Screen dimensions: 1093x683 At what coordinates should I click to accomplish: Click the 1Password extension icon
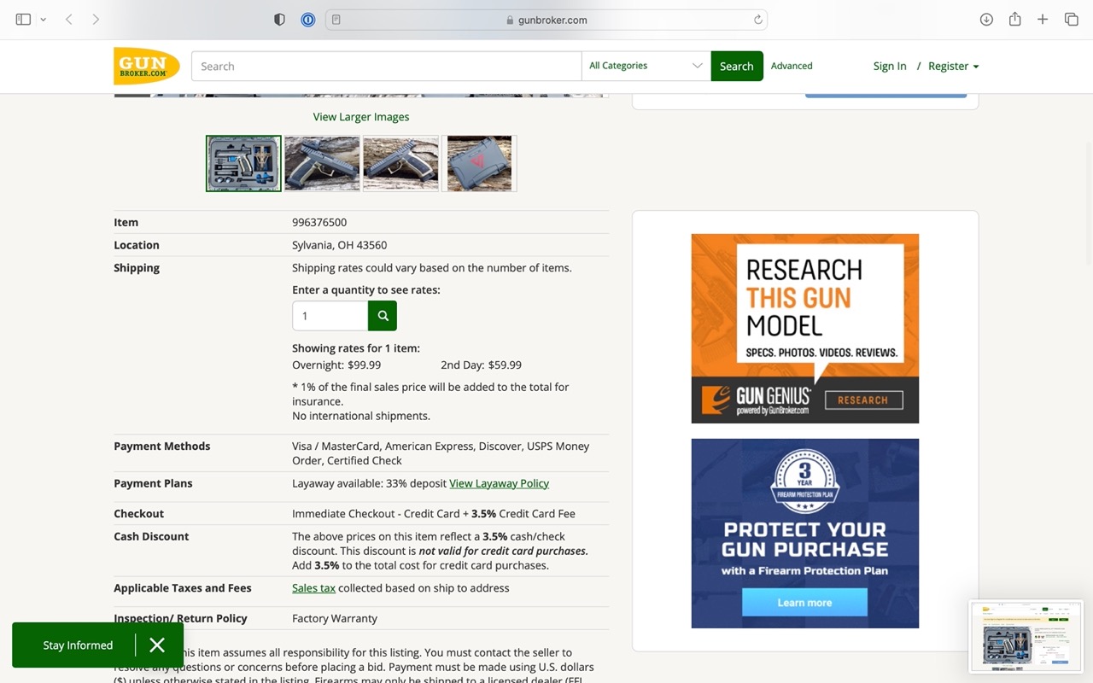[308, 20]
